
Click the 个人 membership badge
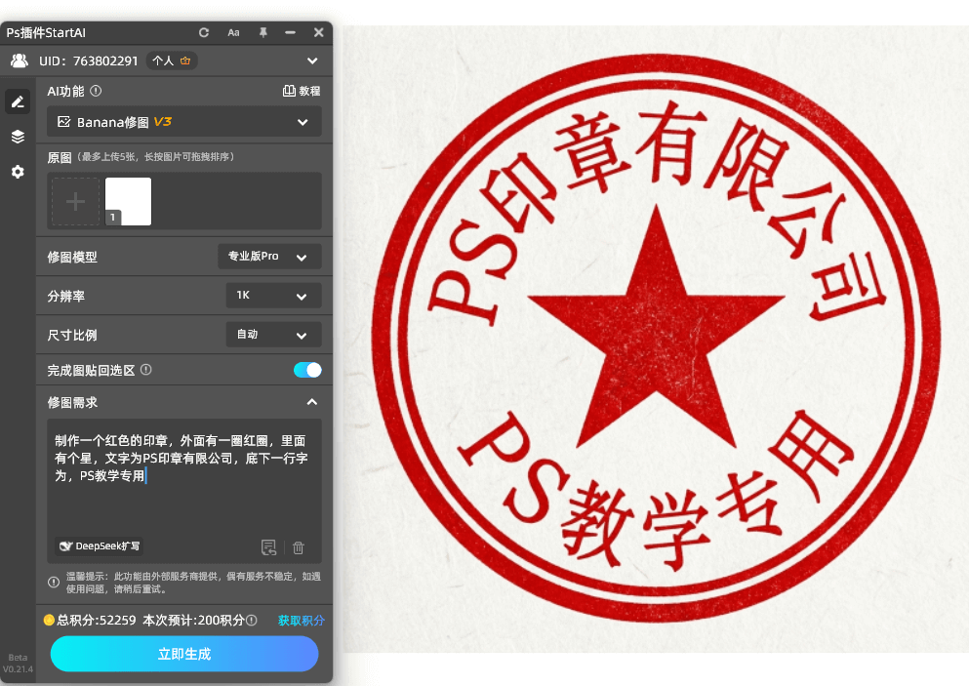click(x=171, y=61)
